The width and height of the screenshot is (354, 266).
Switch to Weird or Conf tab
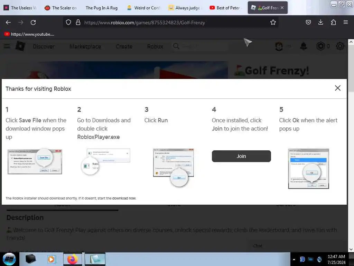click(x=143, y=8)
